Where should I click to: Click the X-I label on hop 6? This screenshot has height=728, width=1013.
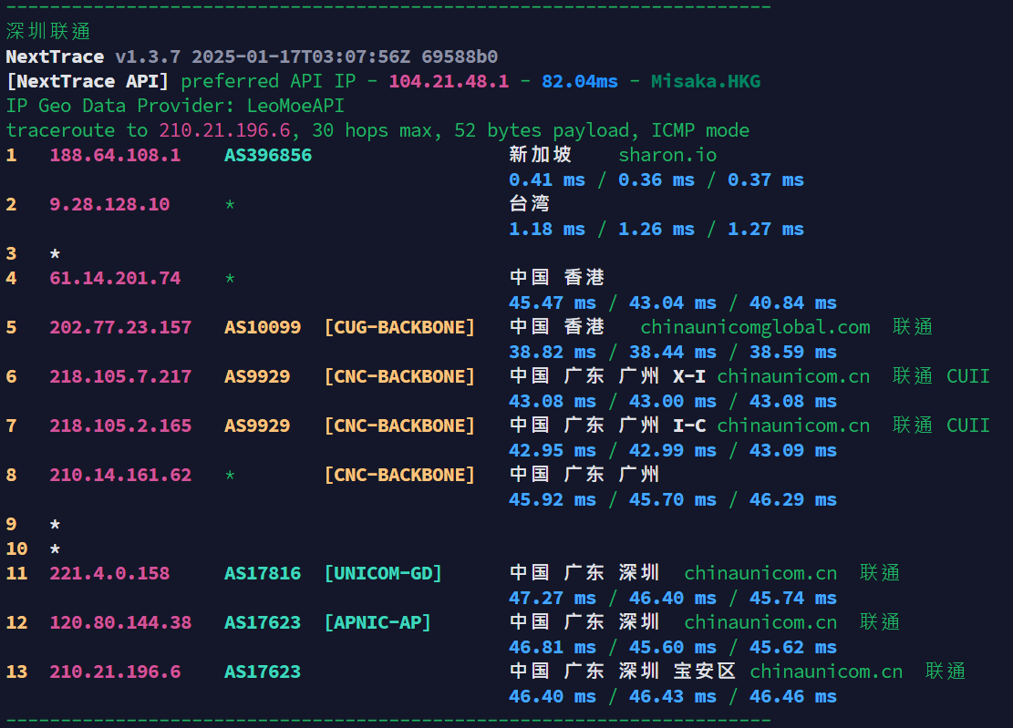click(689, 376)
